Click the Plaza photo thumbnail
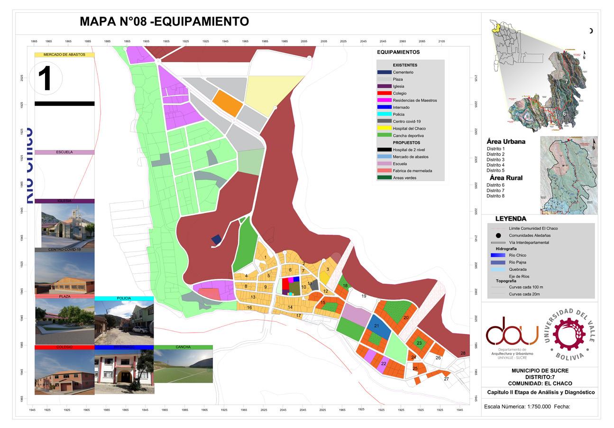614x428 pixels. [x=65, y=322]
